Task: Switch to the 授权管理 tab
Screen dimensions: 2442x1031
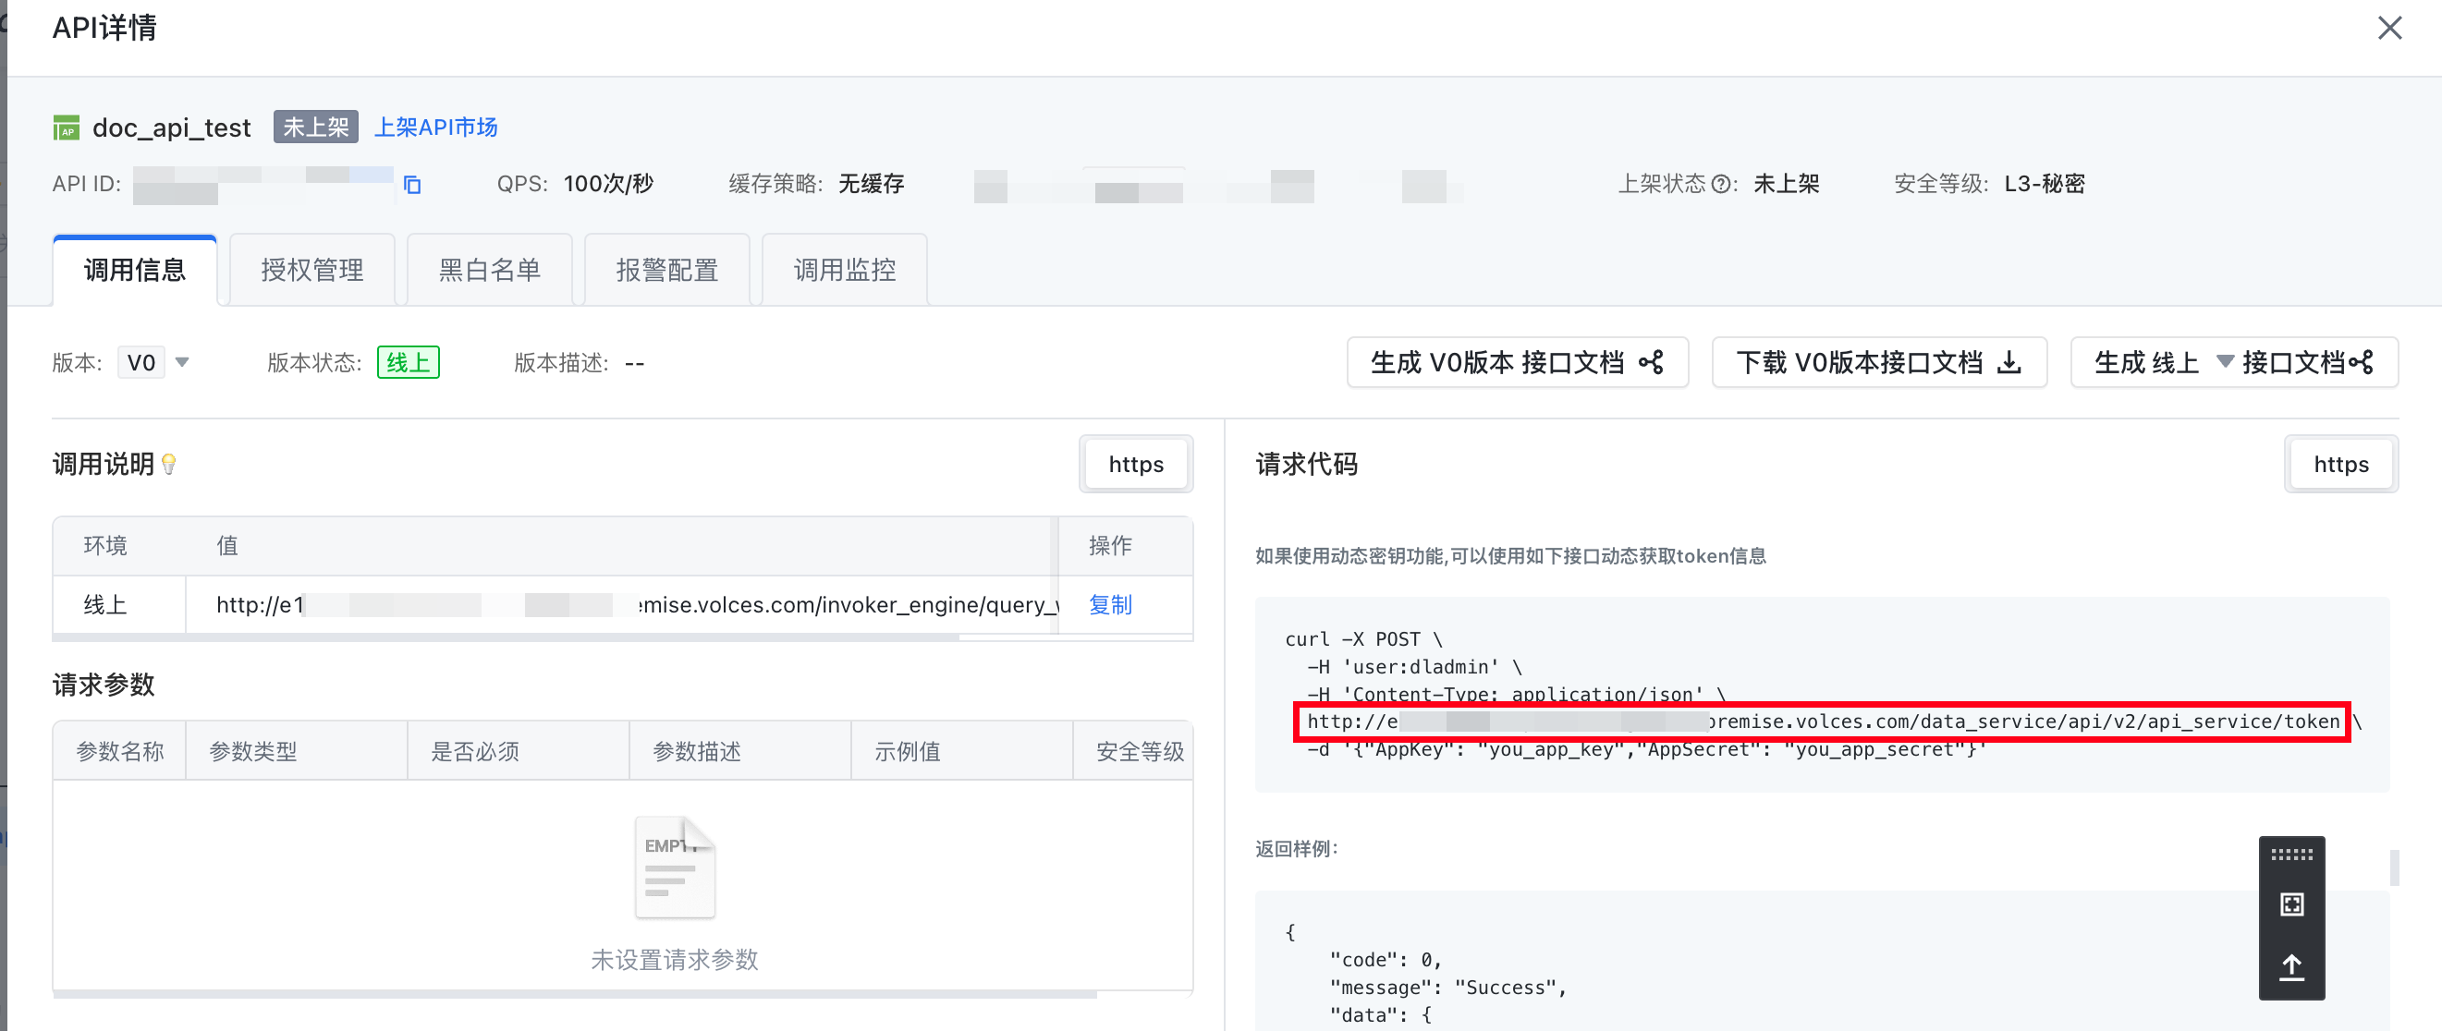Action: tap(311, 270)
